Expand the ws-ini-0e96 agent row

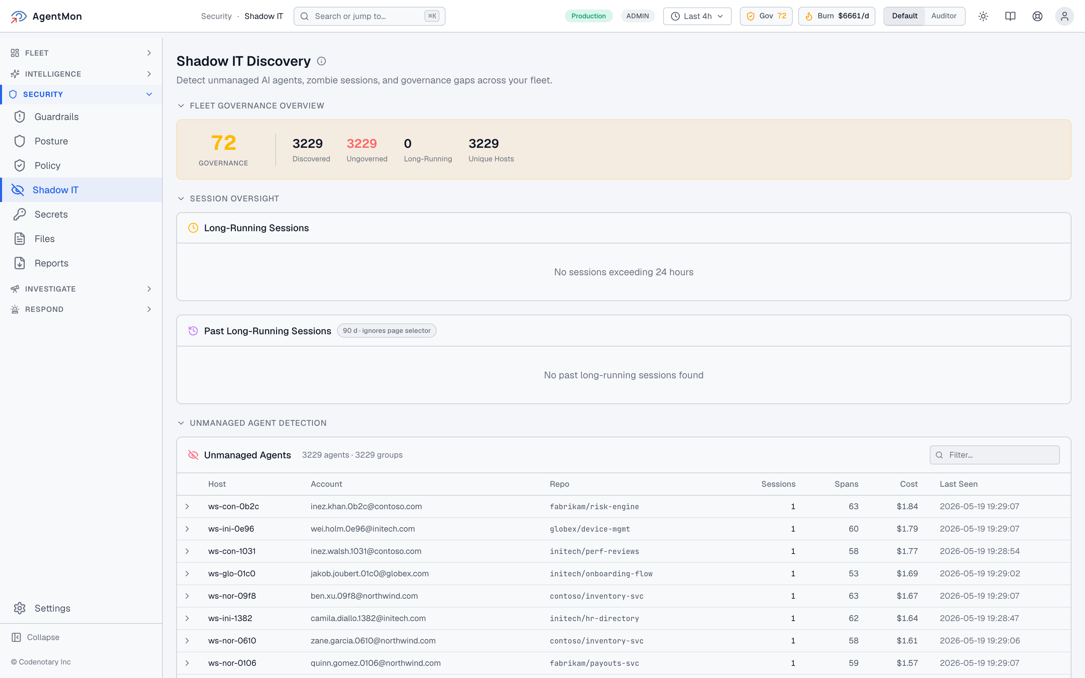188,529
